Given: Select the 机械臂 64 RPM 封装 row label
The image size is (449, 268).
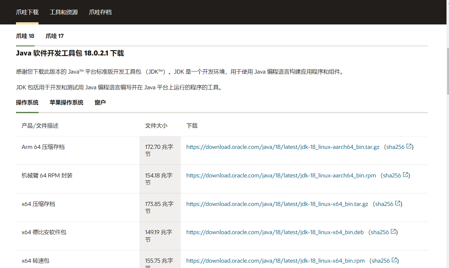Looking at the screenshot, I should pyautogui.click(x=47, y=176).
